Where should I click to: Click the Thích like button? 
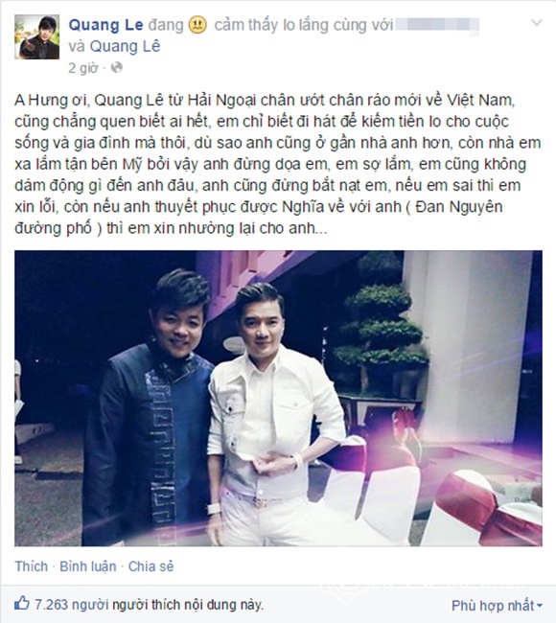[x=32, y=566]
